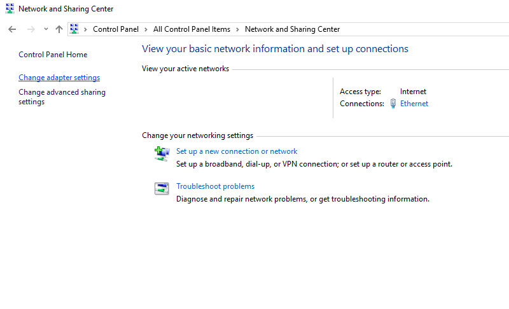Expand the chevron before Control Panel breadcrumb
This screenshot has width=509, height=309.
coord(86,29)
